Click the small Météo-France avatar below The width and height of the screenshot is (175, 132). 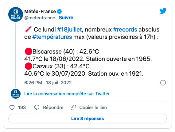pyautogui.click(x=16, y=94)
